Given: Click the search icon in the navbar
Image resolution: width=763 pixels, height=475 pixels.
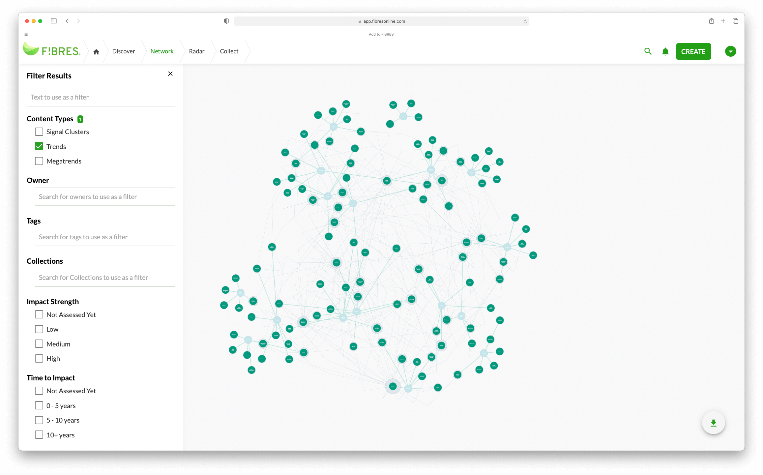Looking at the screenshot, I should coord(648,51).
